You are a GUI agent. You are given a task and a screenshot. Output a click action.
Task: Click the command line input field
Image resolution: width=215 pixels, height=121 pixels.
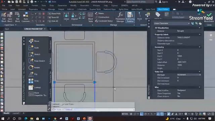coord(93,110)
